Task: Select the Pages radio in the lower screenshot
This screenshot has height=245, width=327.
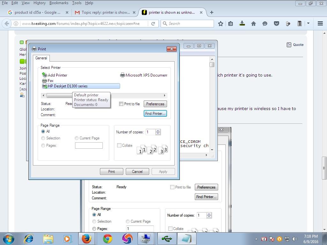Action: 94,229
